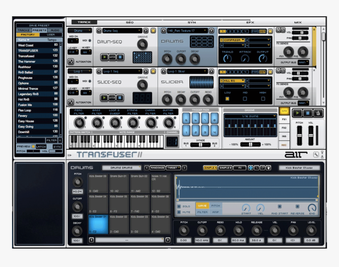This screenshot has height=267, width=339.
Task: Open the Compressr effect slot dropdown
Action: pos(232,40)
